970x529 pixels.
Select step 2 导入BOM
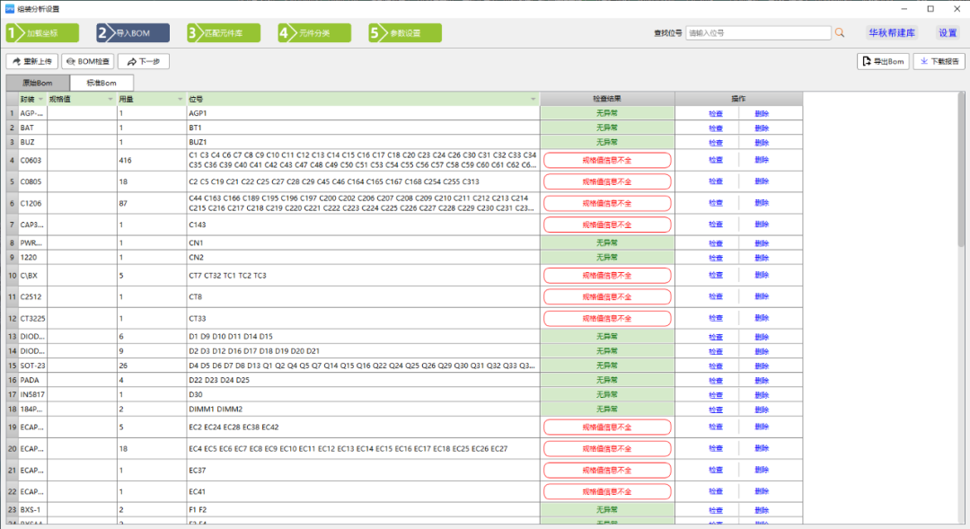coord(133,33)
